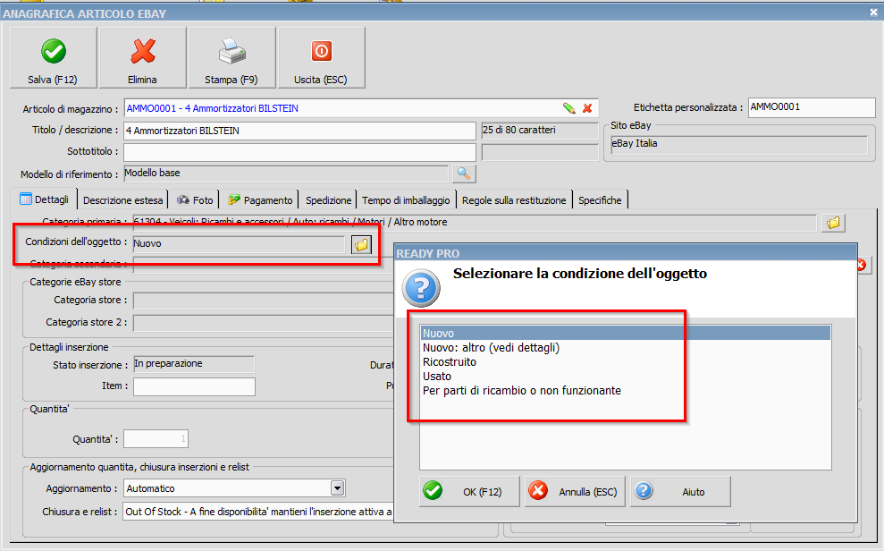The image size is (884, 551).
Task: Click the Sito eBay field 'eBay Italia'
Action: (x=739, y=144)
